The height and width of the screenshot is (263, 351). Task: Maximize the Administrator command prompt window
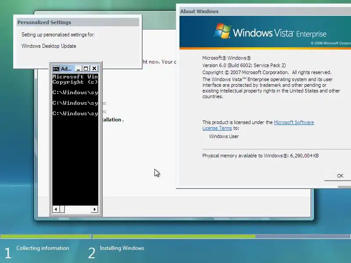tap(86, 68)
